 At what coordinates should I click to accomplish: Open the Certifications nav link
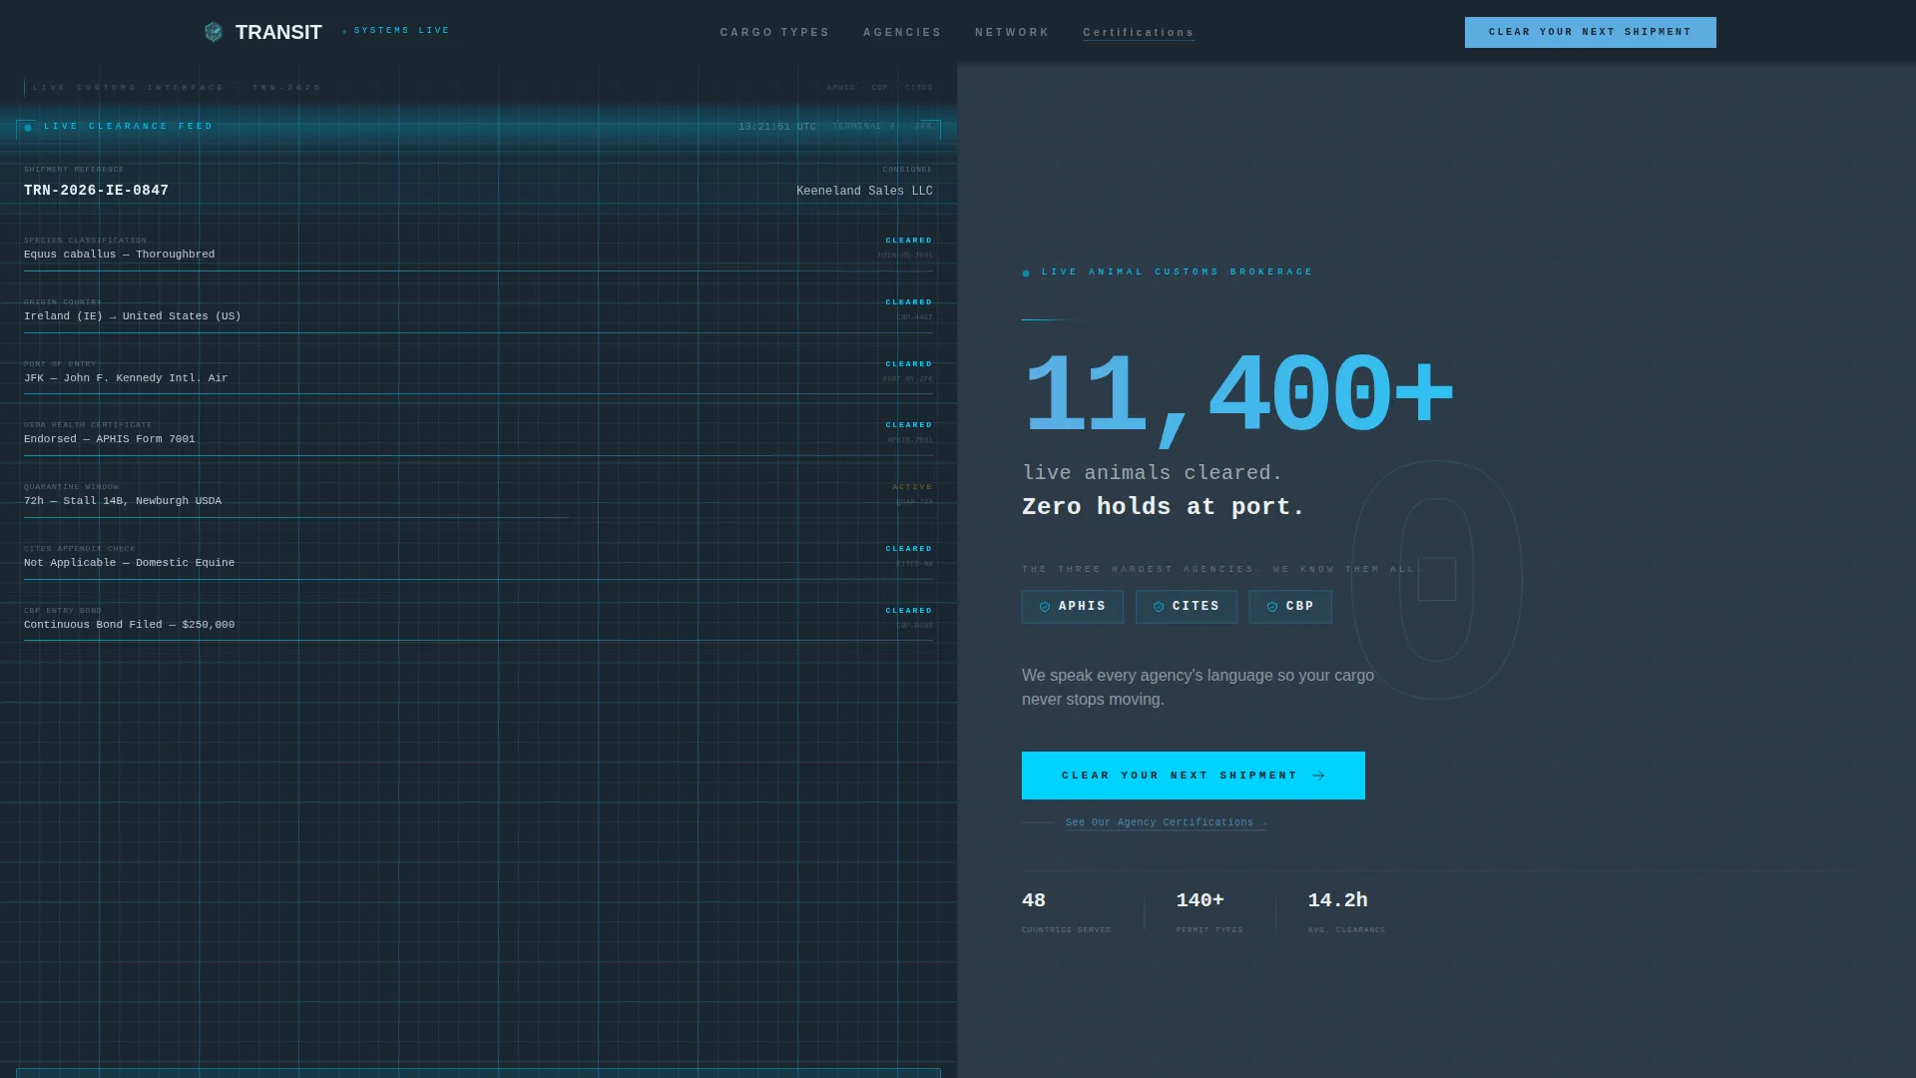[1139, 33]
